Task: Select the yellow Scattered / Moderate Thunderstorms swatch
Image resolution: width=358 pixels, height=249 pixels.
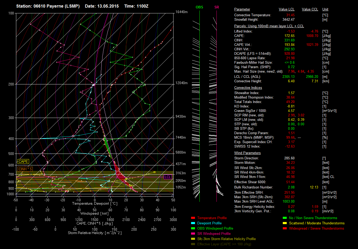Action: click(x=285, y=223)
